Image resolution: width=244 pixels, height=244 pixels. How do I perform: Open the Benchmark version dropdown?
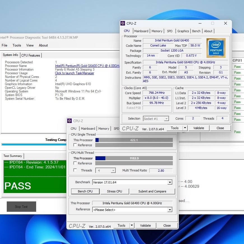point(169,182)
